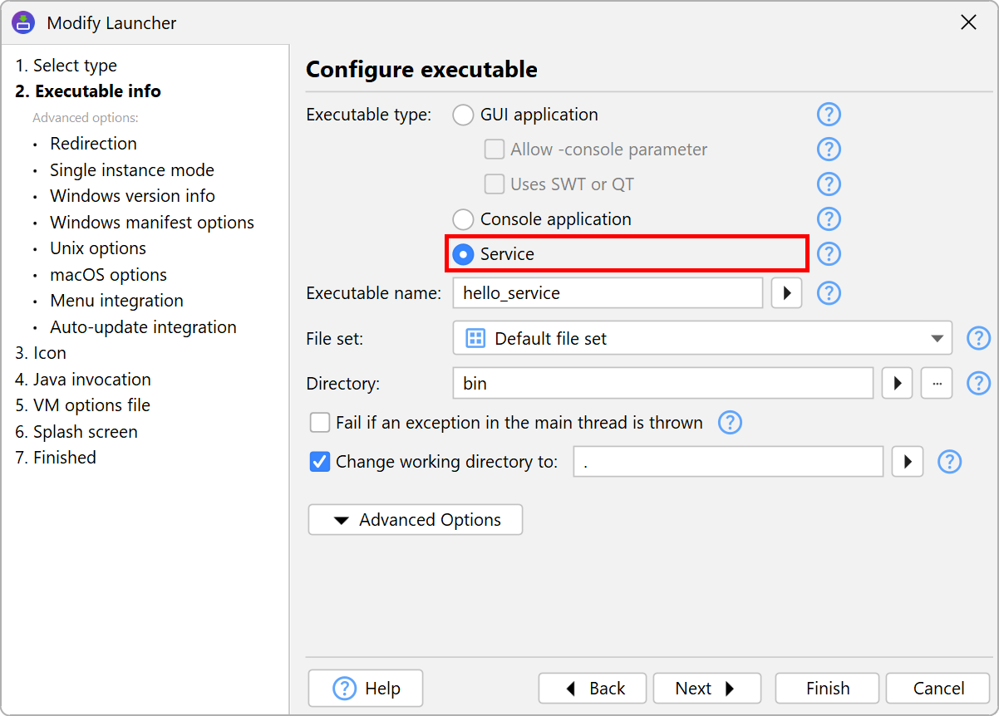Expand the Advanced Options button
Image resolution: width=999 pixels, height=716 pixels.
416,520
